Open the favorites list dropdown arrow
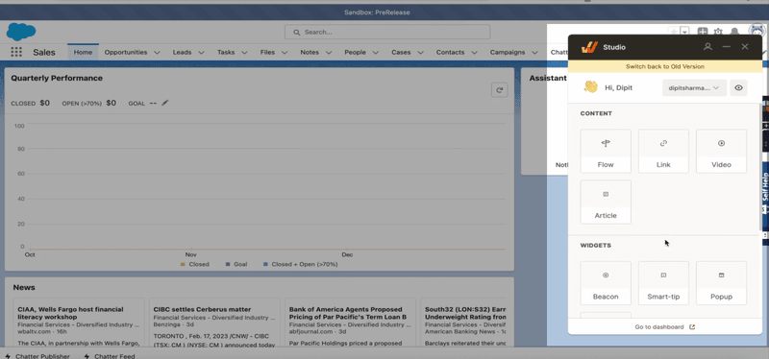 (x=684, y=32)
